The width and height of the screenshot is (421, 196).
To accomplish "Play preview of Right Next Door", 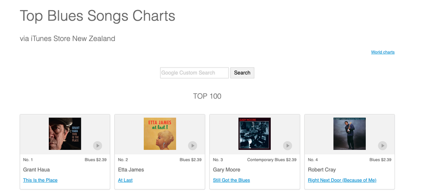I will pyautogui.click(x=383, y=146).
